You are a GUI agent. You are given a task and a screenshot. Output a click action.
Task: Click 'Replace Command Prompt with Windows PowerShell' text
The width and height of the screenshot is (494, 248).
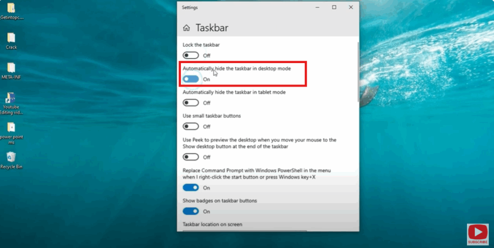[257, 174]
